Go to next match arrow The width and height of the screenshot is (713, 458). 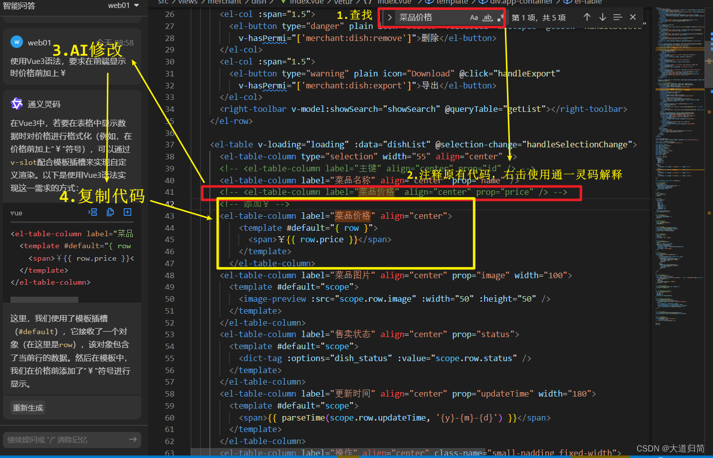click(602, 17)
